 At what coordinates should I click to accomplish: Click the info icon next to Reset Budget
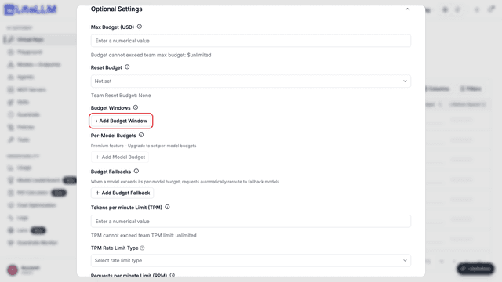tap(127, 67)
